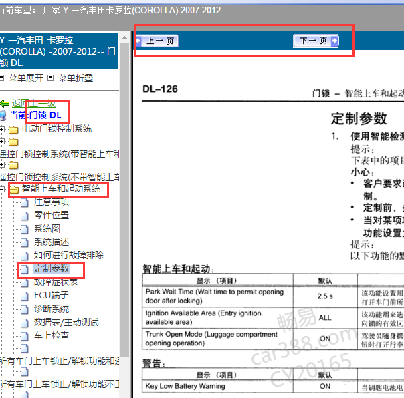The height and width of the screenshot is (398, 404).
Task: Click folder icon above 遥控门锁控制系统(带智能上车
Action: tap(13, 142)
